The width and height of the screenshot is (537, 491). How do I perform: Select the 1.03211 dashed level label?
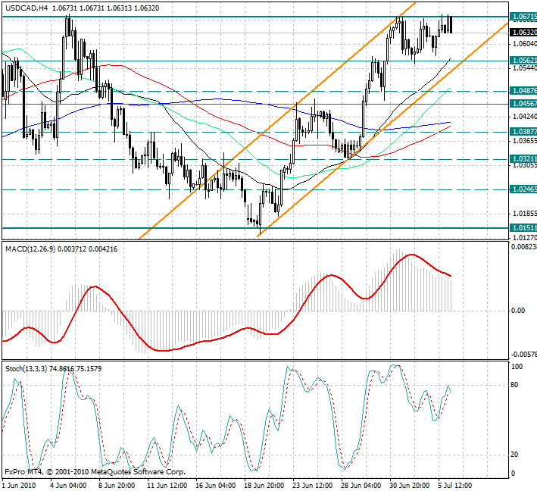pos(523,159)
